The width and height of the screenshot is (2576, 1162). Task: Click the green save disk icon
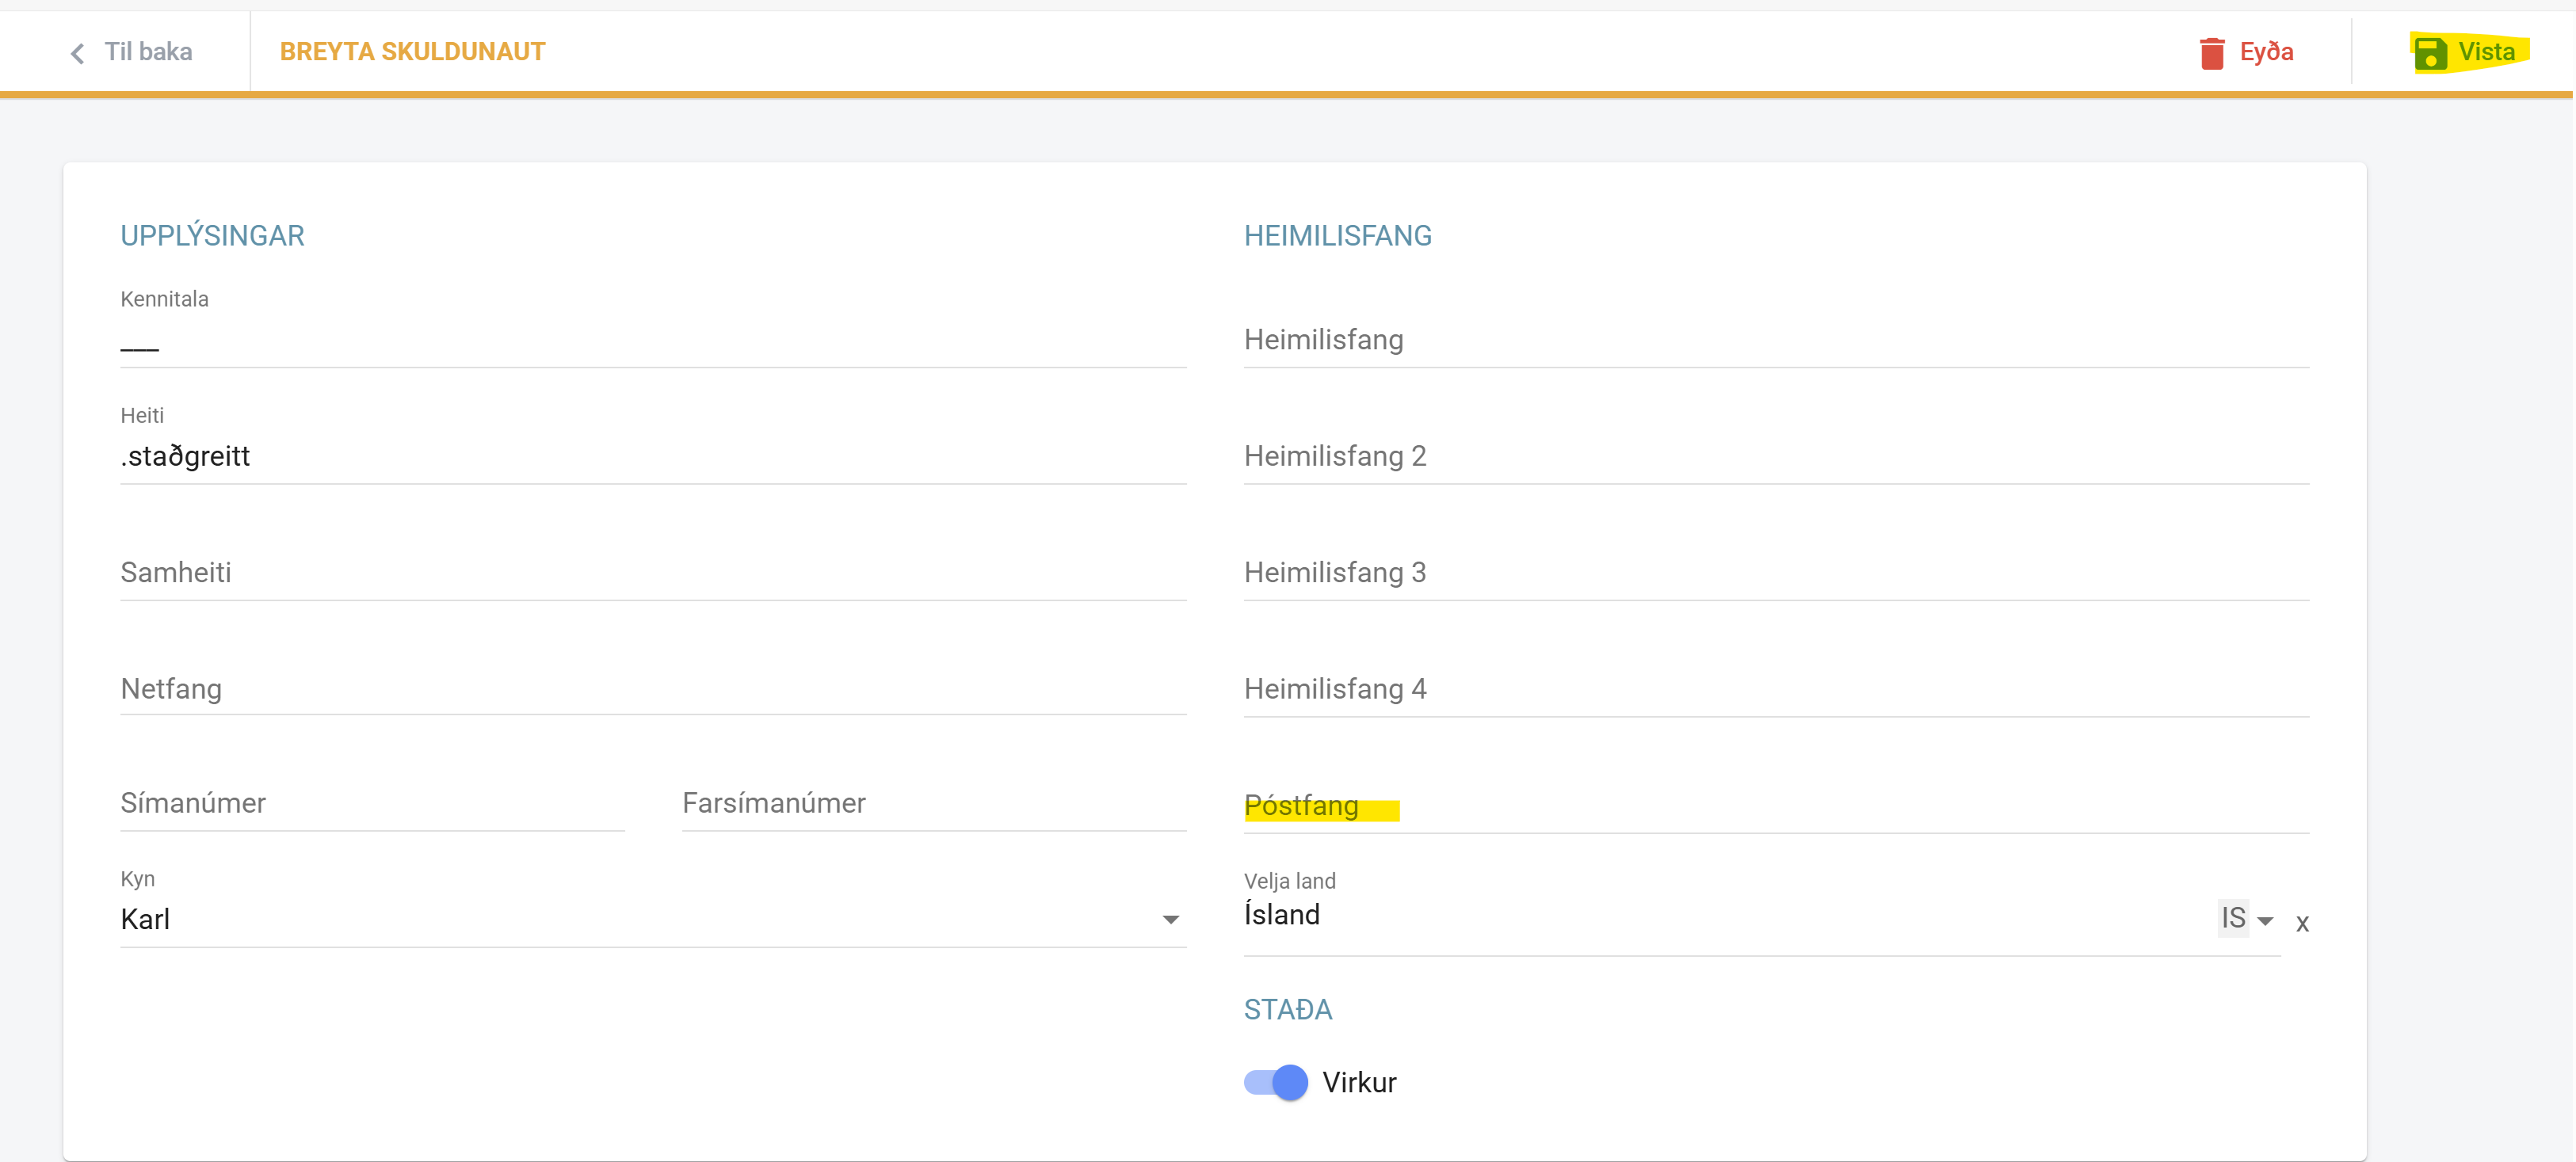2430,53
